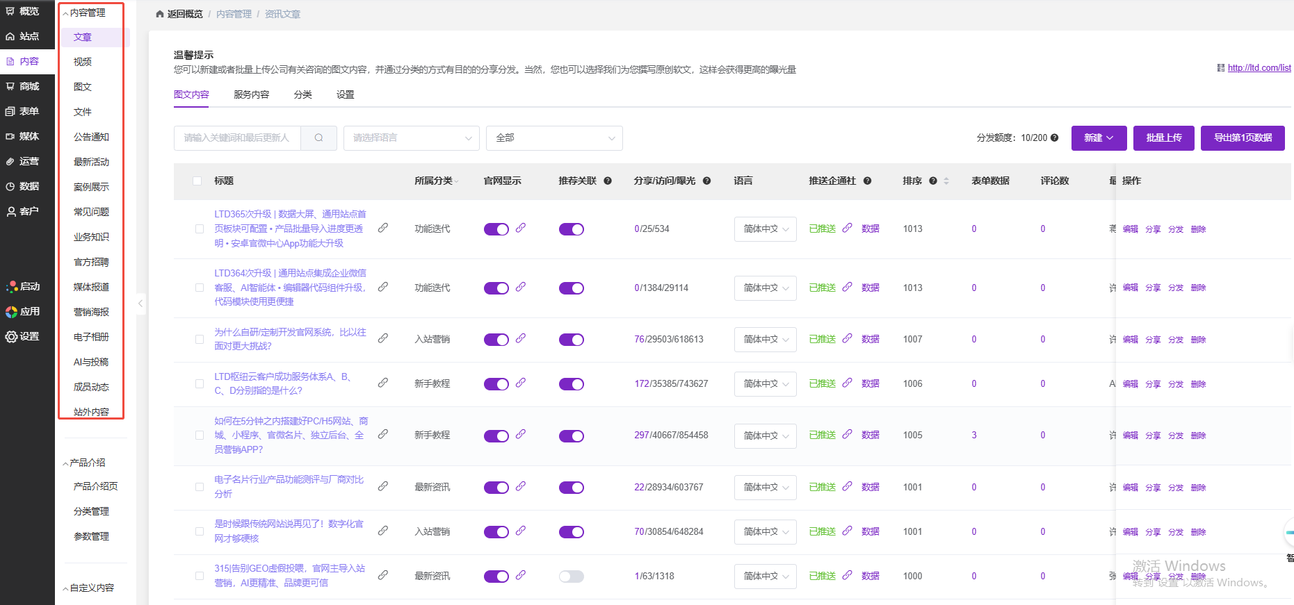Open the http://ltd.com/list link

[x=1259, y=68]
